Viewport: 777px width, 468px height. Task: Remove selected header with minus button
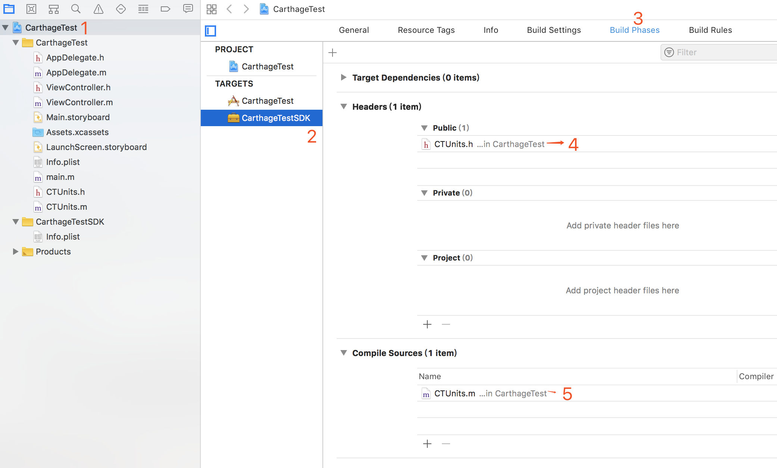(446, 324)
